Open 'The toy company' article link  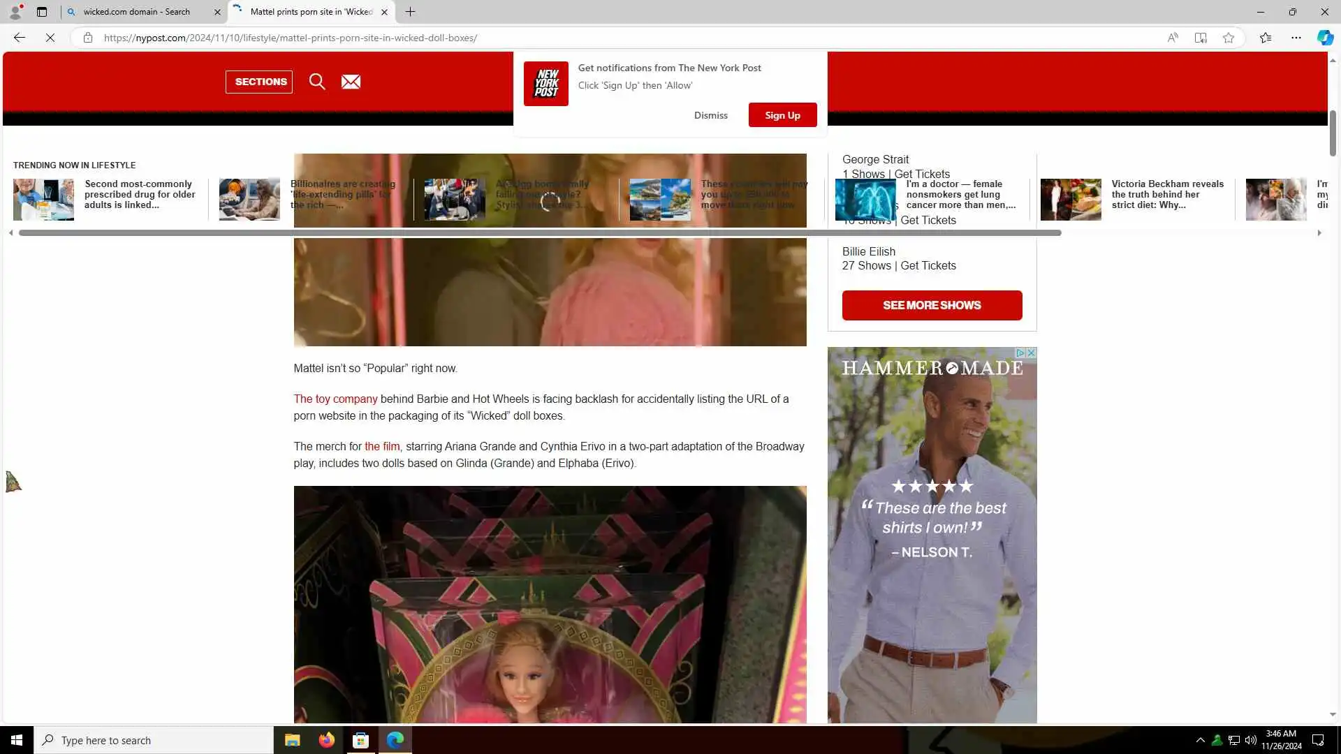(x=335, y=399)
